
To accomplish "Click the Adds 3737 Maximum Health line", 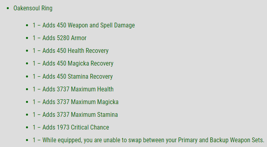I will pos(73,89).
